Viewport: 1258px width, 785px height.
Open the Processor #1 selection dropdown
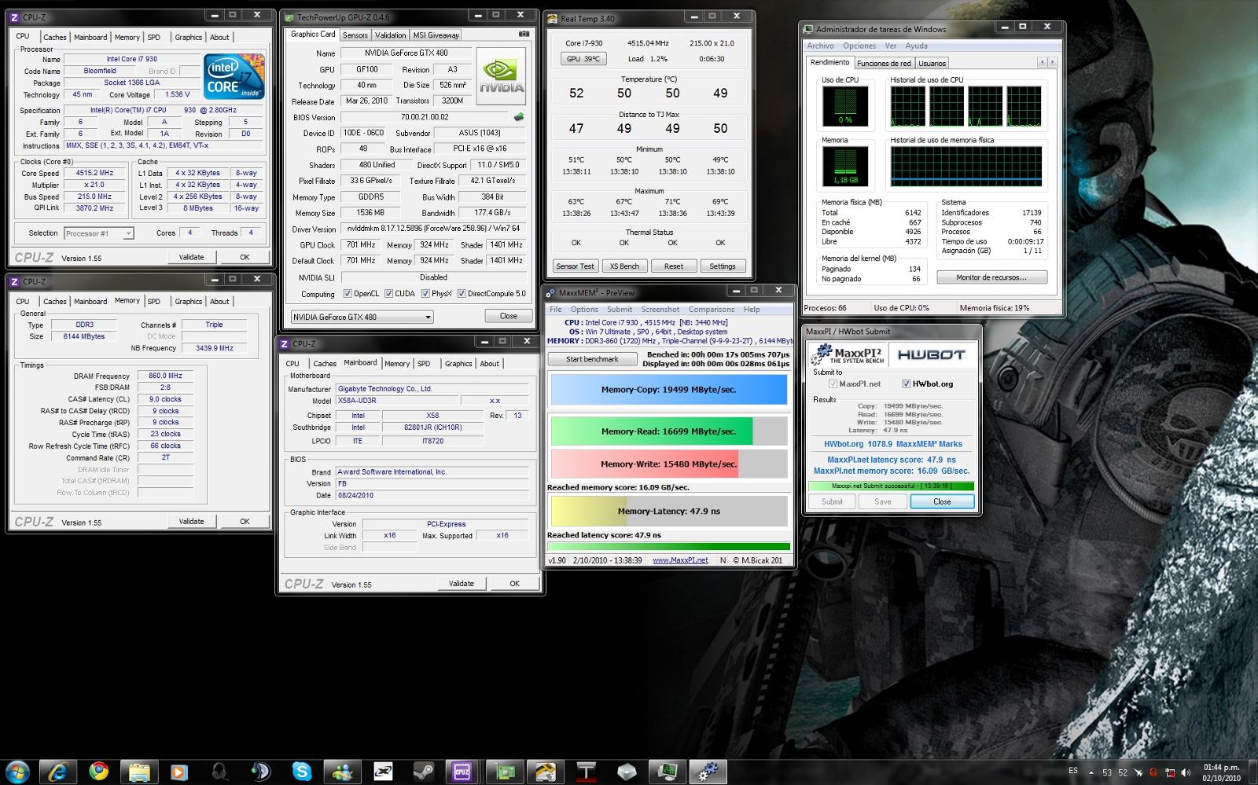coord(98,233)
